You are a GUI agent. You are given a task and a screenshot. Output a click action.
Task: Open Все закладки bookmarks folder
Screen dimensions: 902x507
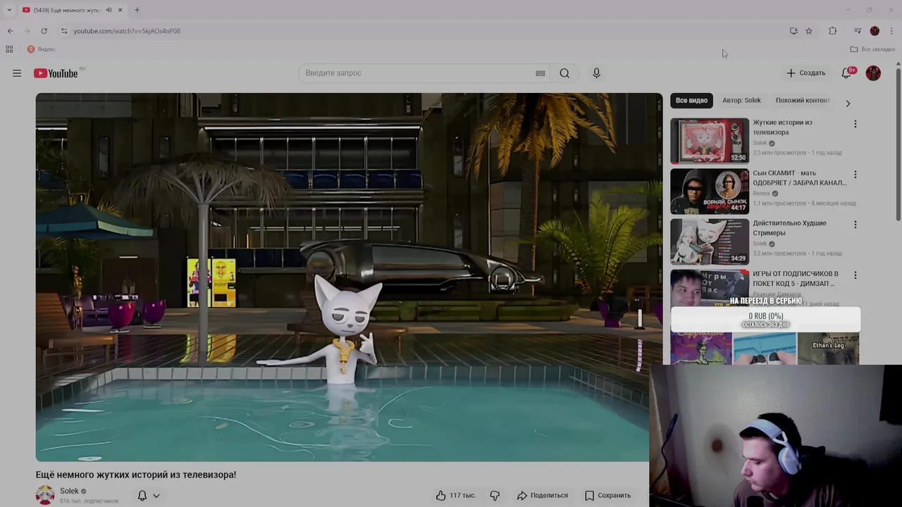[x=872, y=49]
